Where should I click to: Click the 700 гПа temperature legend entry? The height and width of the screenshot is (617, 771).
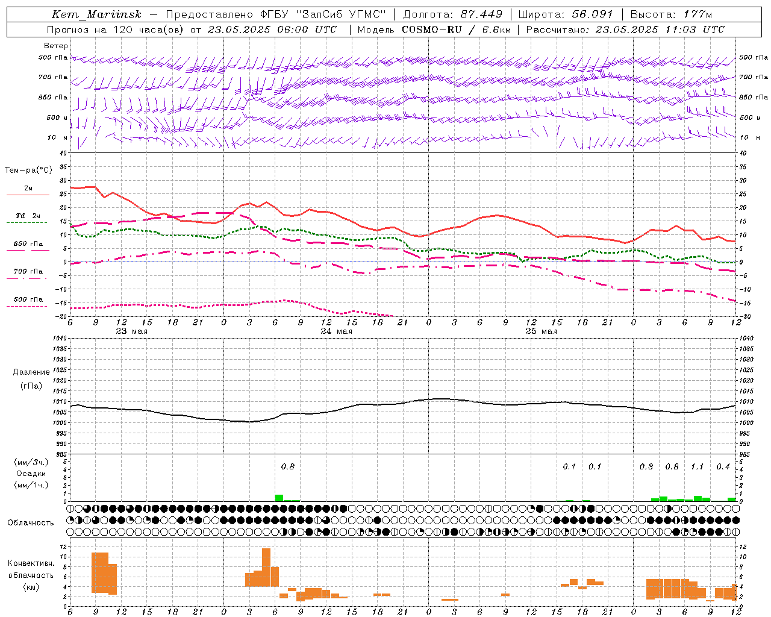tap(28, 272)
